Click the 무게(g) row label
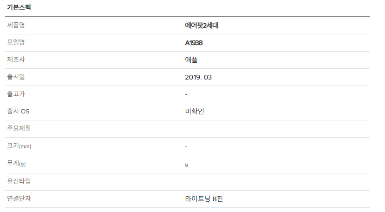 pos(16,163)
